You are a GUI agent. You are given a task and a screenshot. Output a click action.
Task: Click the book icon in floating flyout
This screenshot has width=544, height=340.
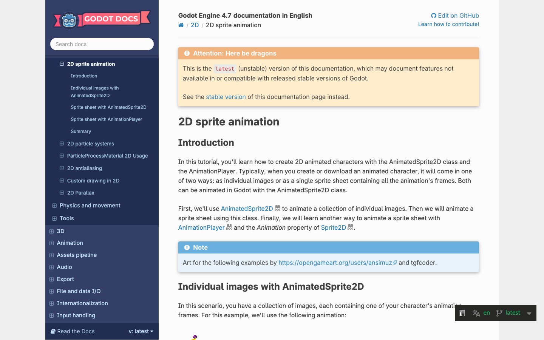[x=462, y=313]
